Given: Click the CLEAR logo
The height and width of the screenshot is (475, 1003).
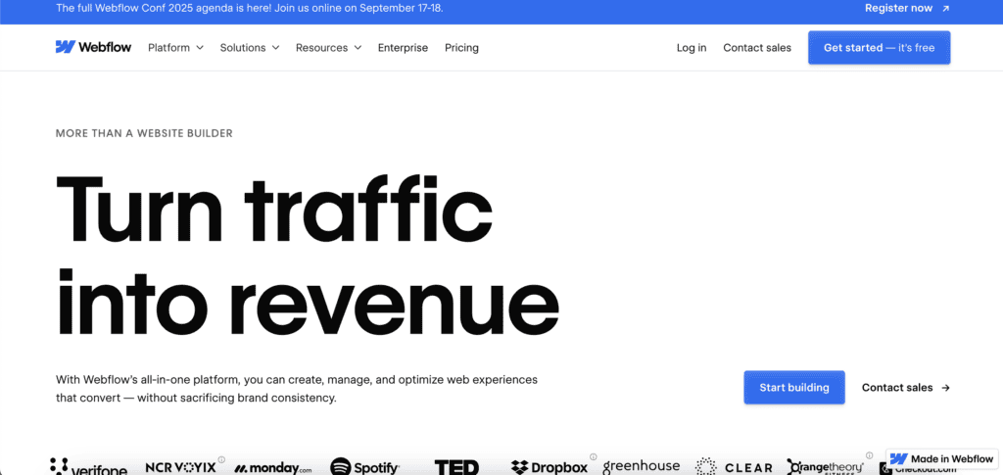Looking at the screenshot, I should coord(734,467).
